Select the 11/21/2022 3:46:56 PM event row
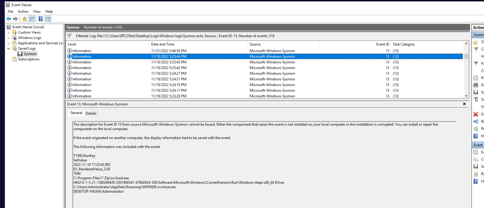484x208 pixels. coord(168,51)
